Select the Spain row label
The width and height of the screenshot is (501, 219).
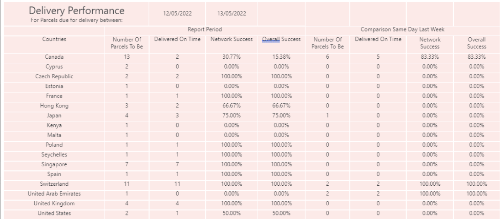click(54, 174)
